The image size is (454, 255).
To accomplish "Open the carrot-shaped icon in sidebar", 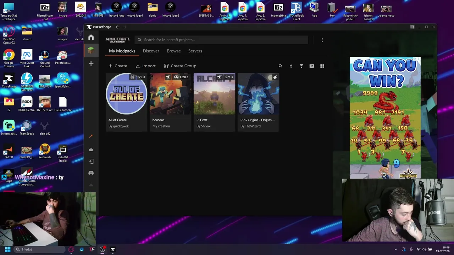I will tap(91, 136).
